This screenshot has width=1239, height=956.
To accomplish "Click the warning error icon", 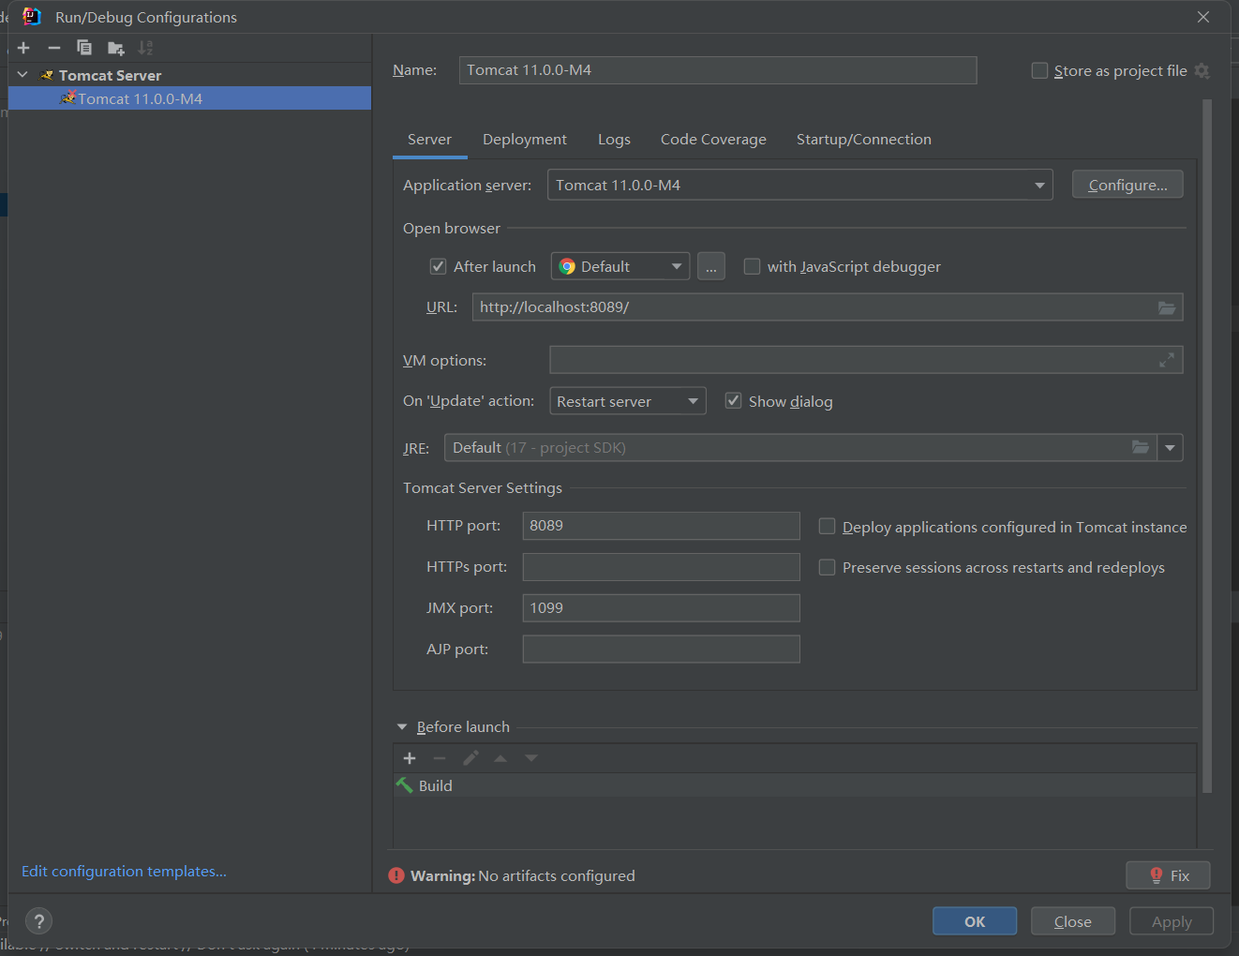I will coord(396,875).
